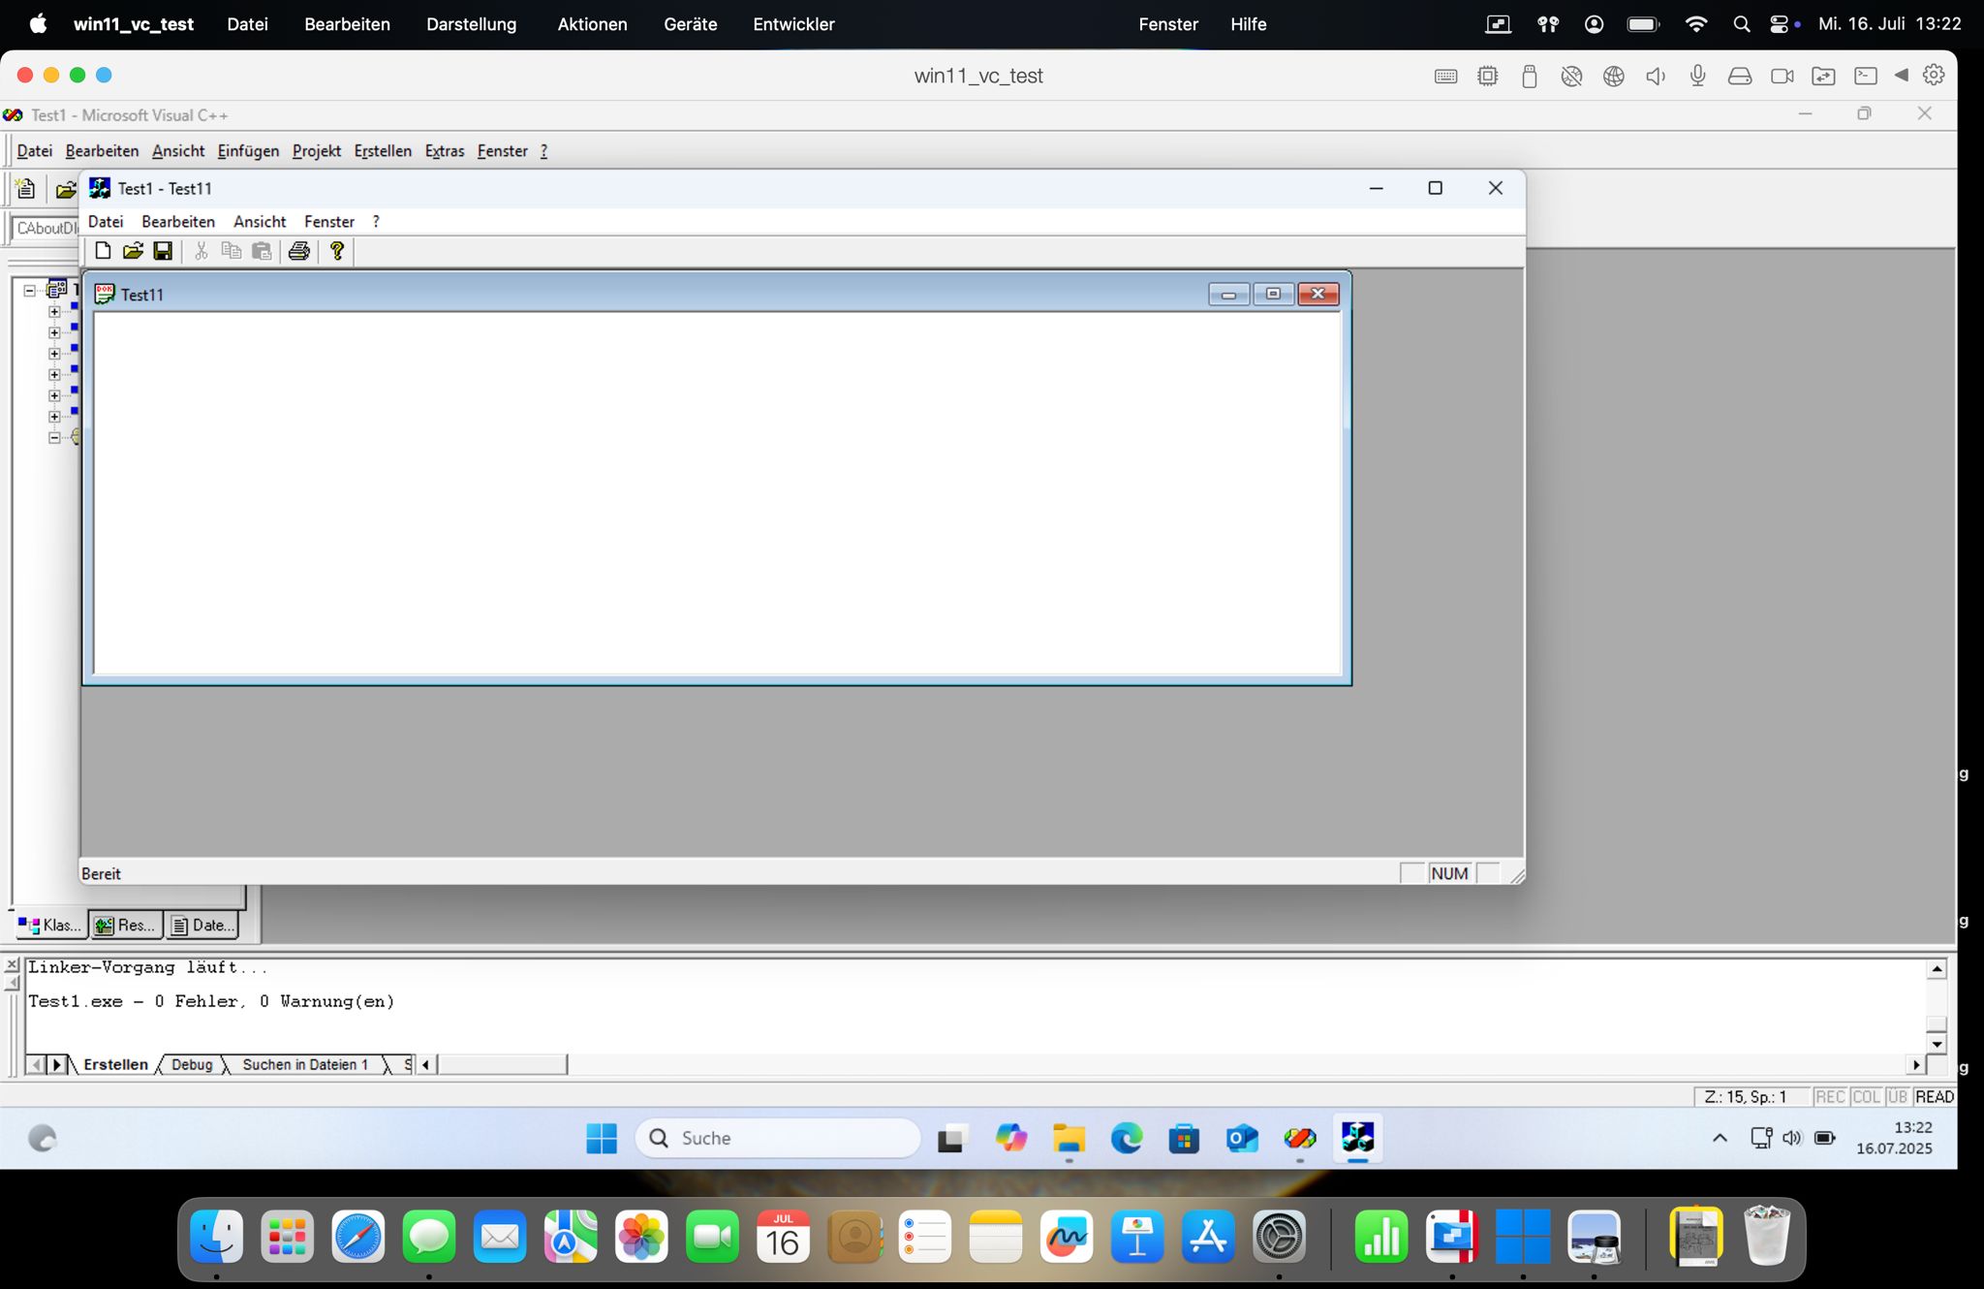Click Save floppy icon in Test1 toolbar

pyautogui.click(x=163, y=251)
